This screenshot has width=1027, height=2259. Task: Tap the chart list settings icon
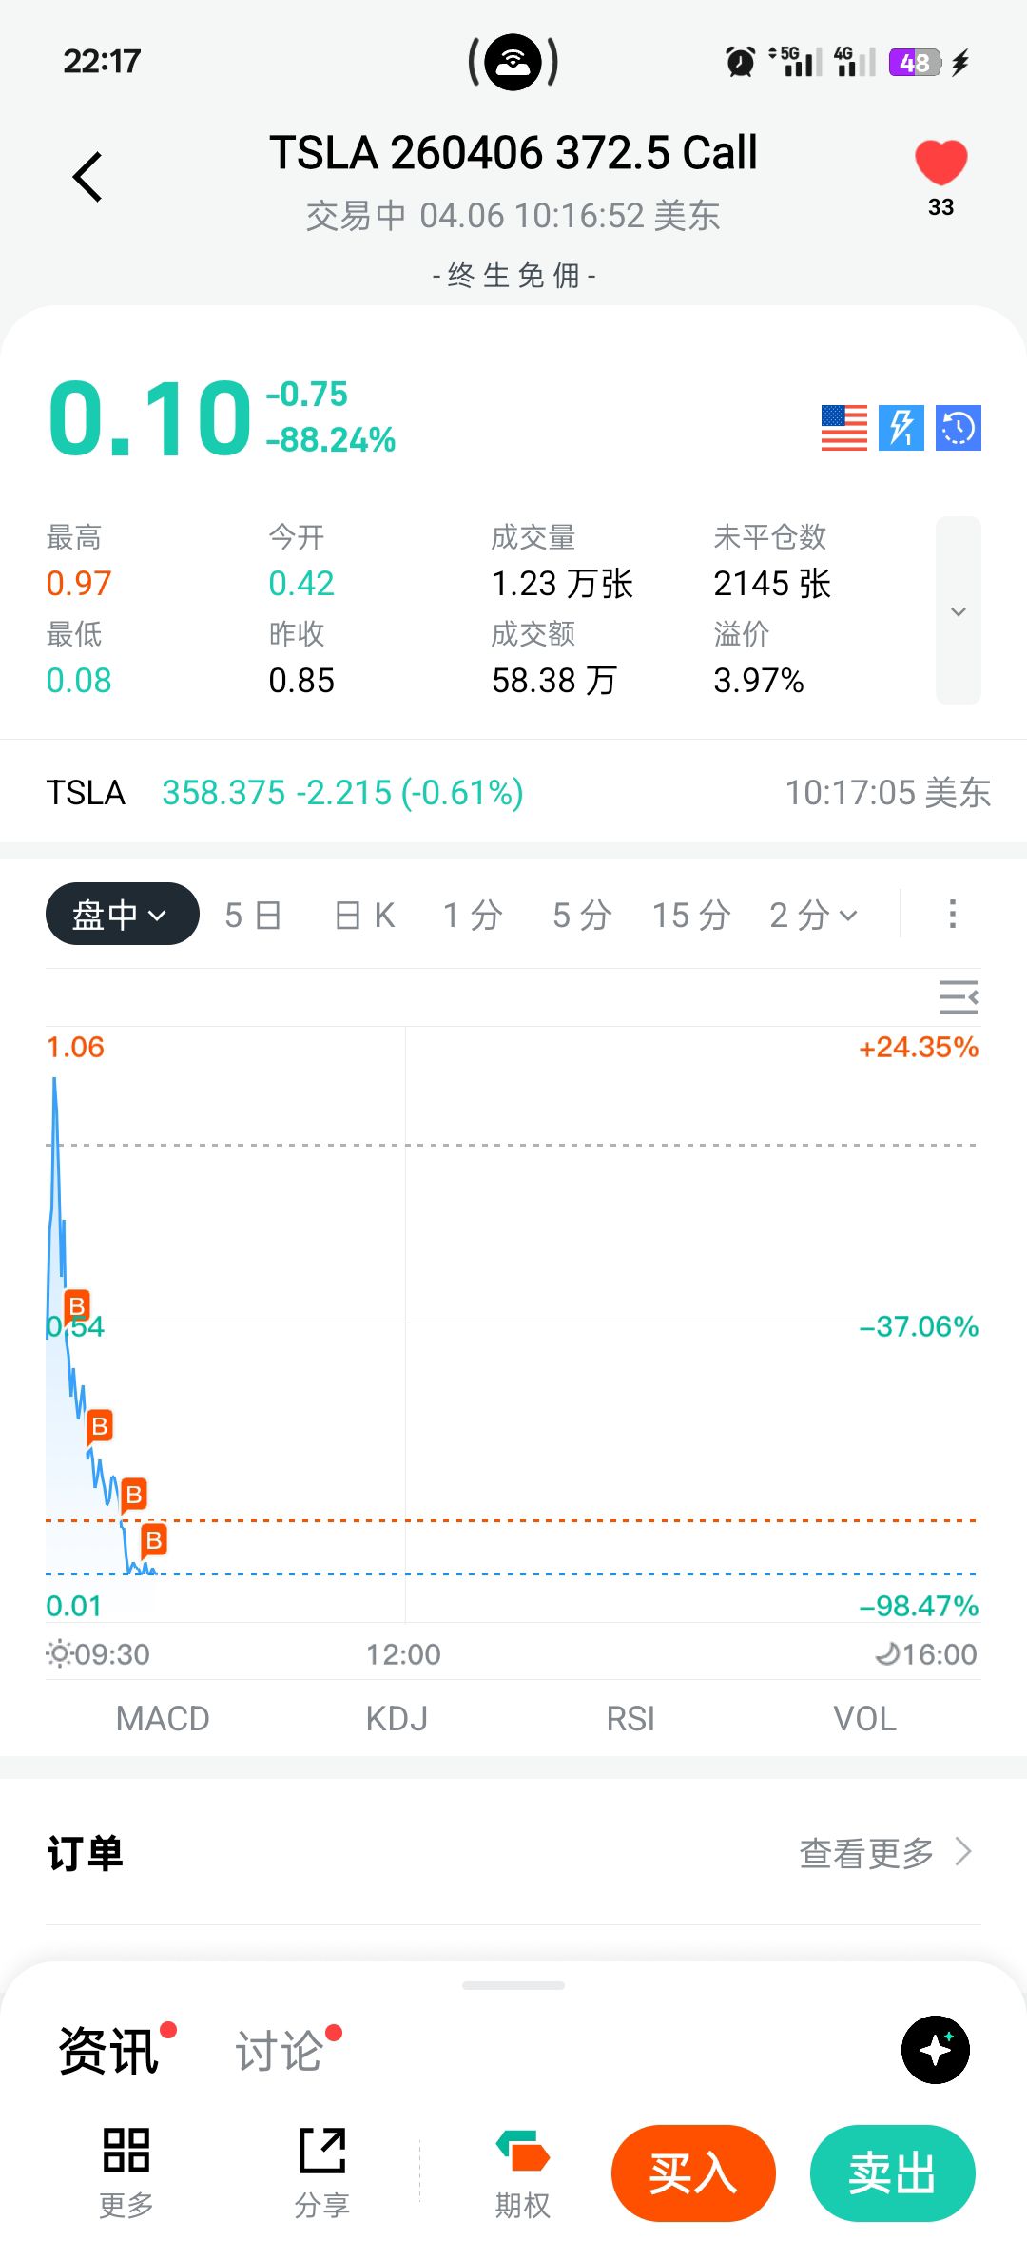pos(958,997)
